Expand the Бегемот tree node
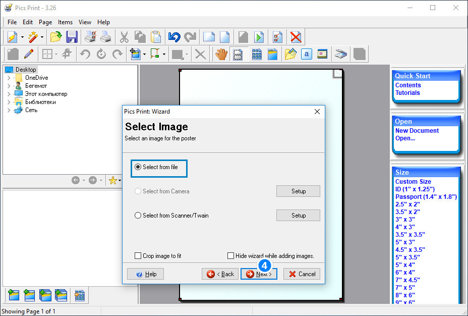The width and height of the screenshot is (468, 316). click(x=9, y=86)
